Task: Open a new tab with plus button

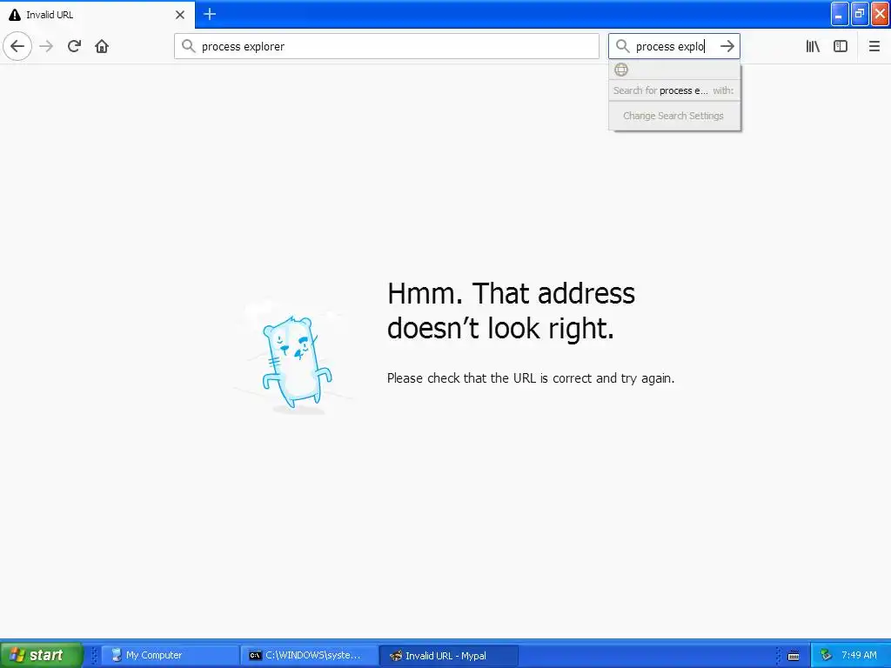Action: [x=210, y=14]
